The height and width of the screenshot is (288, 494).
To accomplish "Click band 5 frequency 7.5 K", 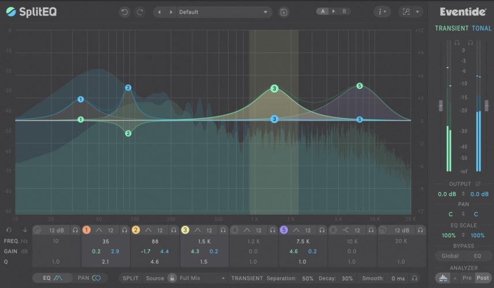I will 303,241.
